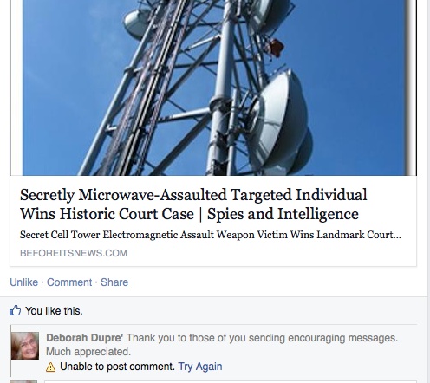Click the Secret Cell Tower description text
The image size is (430, 383).
(211, 235)
